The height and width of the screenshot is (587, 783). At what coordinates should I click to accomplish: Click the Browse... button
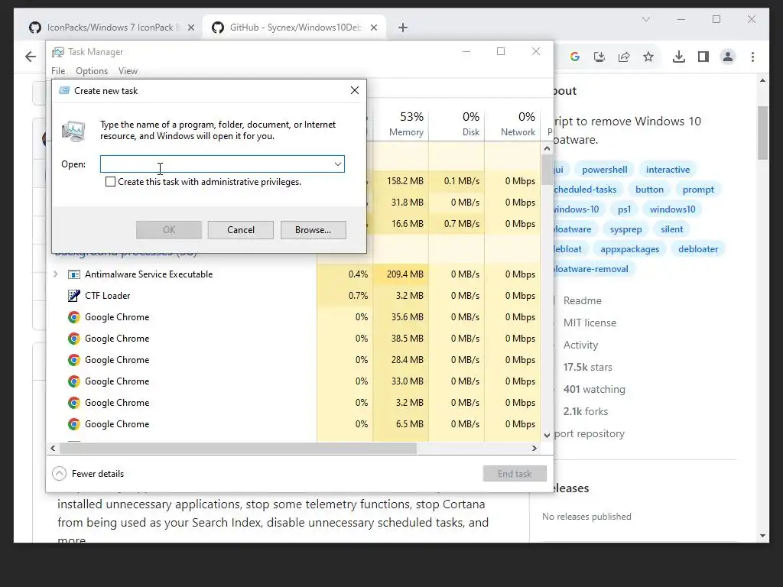point(313,230)
